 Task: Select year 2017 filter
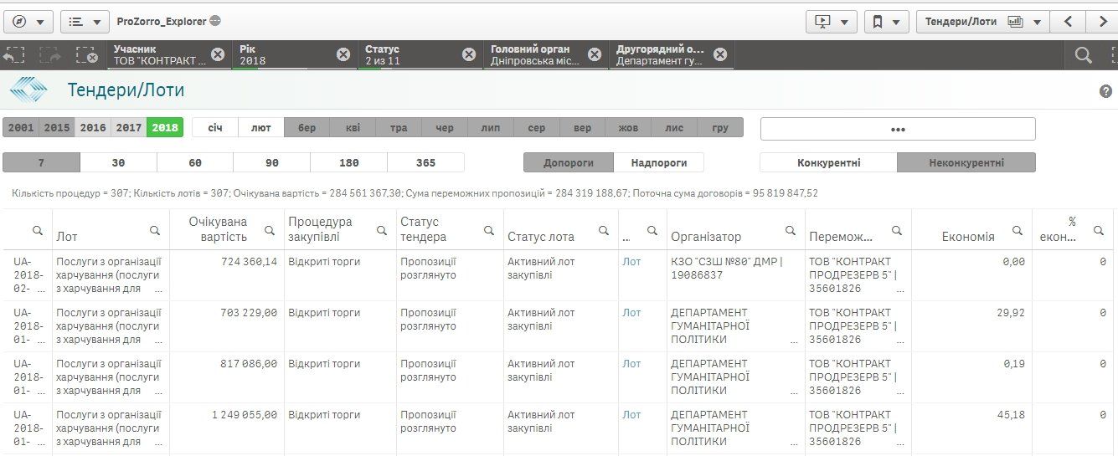128,128
